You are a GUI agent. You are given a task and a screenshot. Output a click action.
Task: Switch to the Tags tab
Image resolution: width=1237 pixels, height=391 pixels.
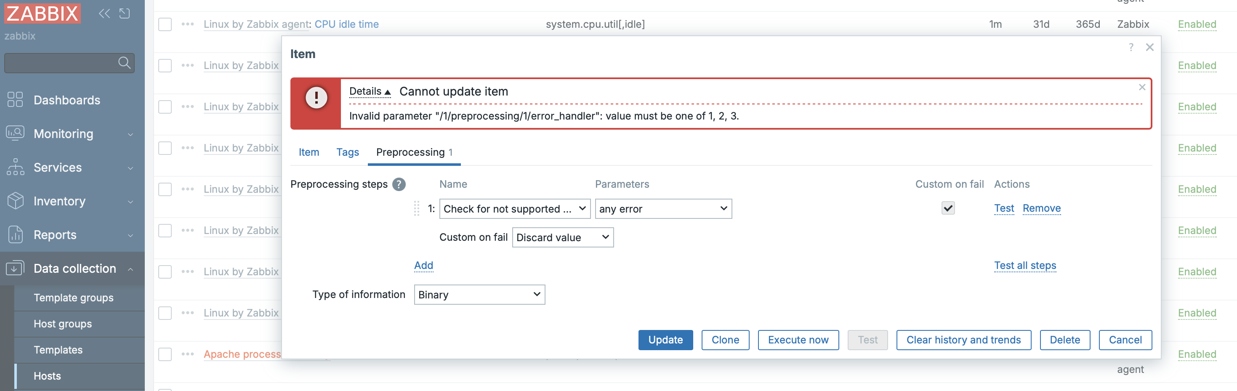[x=347, y=152]
